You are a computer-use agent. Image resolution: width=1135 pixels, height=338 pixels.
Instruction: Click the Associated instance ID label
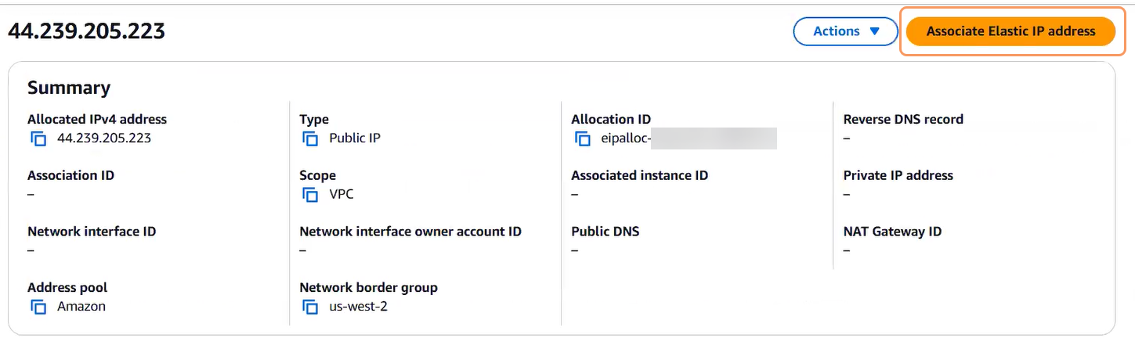[639, 175]
